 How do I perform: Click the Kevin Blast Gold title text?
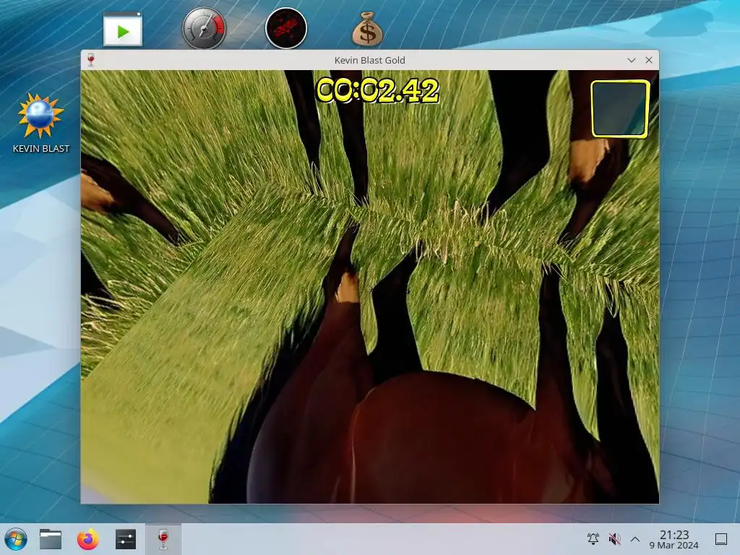click(x=369, y=61)
